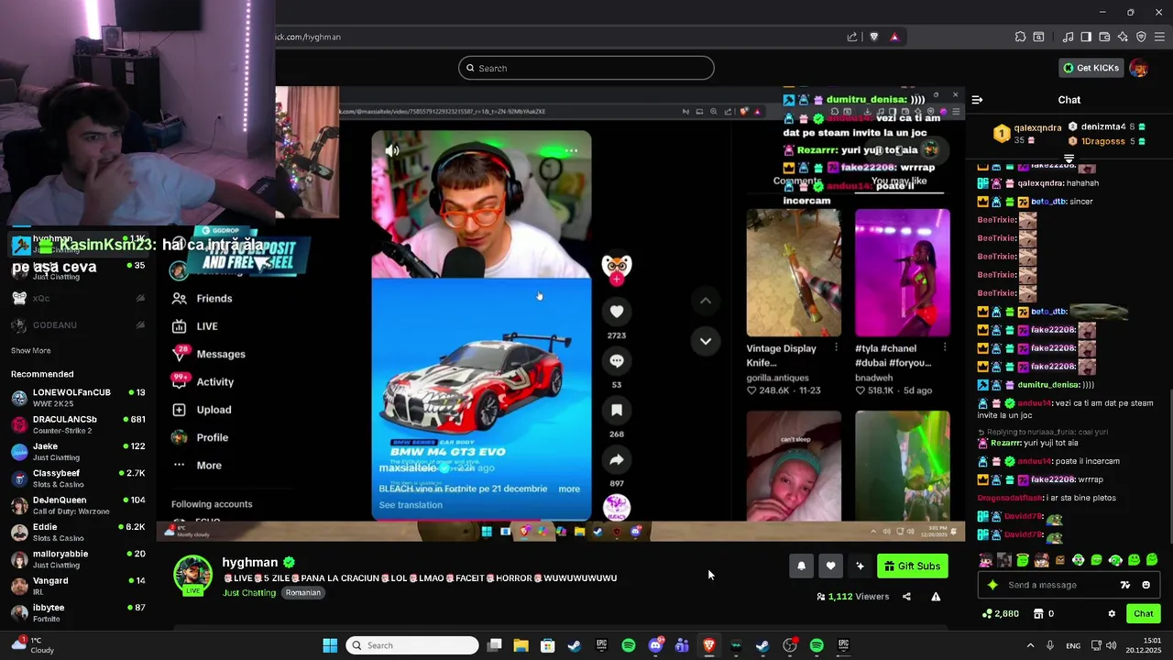Click the Just Chatting category link
This screenshot has height=660, width=1173.
(x=249, y=593)
